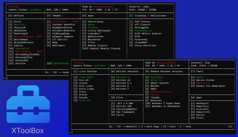Viewport: 238px width, 137px height.
Task: Select the 7-Zip entry
Action: 89,42
